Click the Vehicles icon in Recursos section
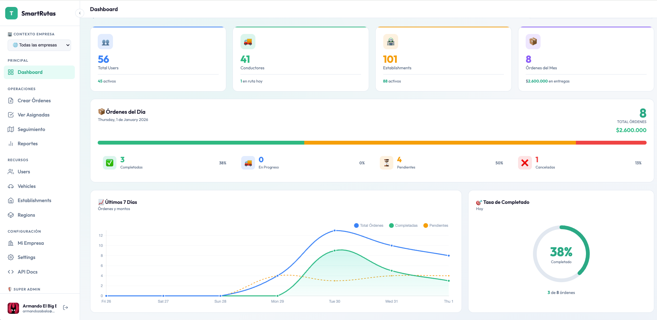657x320 pixels. click(x=11, y=186)
